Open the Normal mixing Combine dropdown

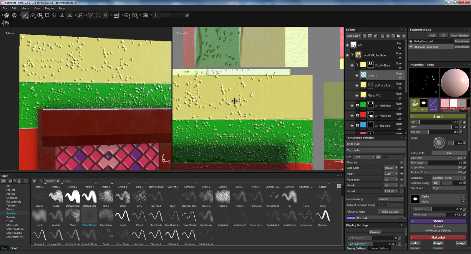(x=390, y=199)
